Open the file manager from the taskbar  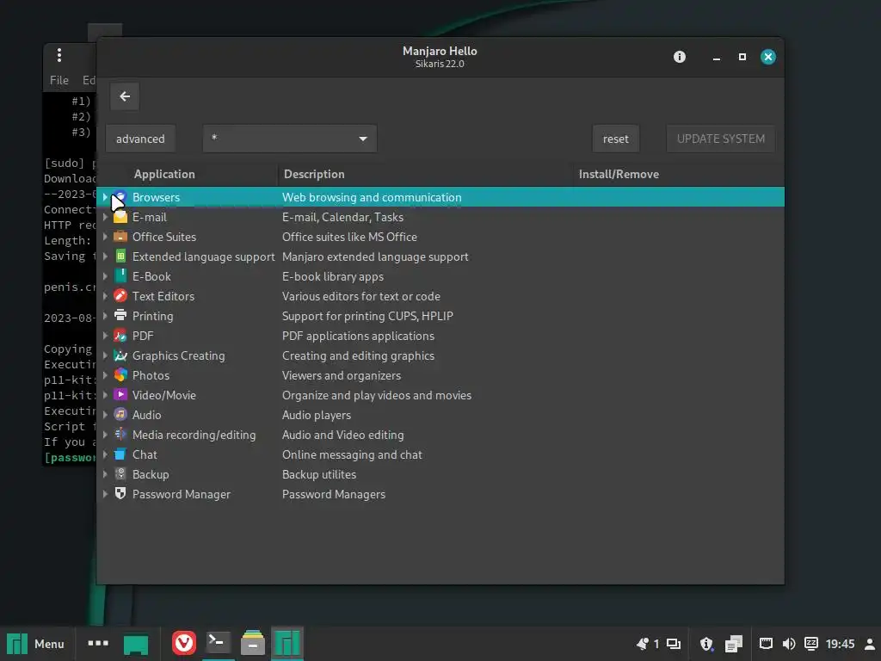(253, 643)
